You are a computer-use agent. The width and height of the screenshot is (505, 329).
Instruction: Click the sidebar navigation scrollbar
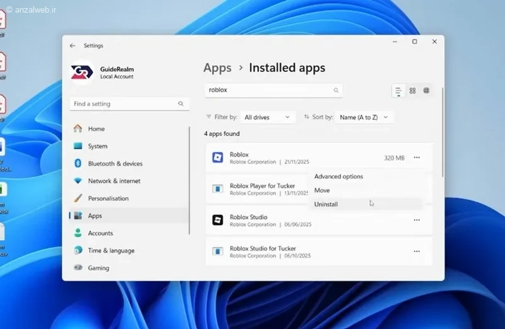coord(189,181)
